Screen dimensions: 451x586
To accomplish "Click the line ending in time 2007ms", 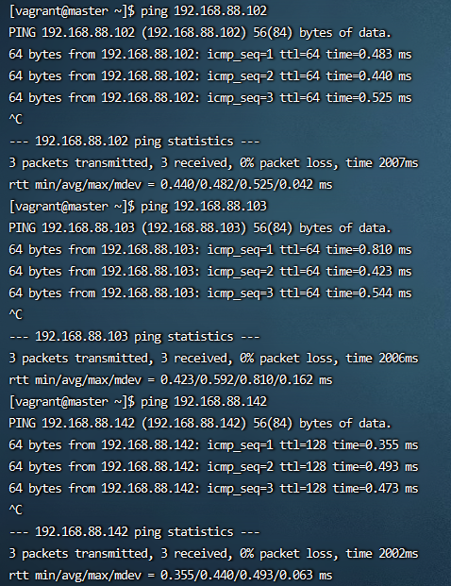I will tap(213, 163).
